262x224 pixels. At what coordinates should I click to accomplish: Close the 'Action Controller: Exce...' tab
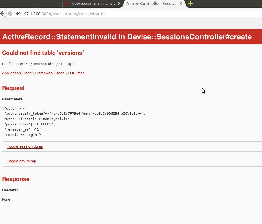(181, 4)
